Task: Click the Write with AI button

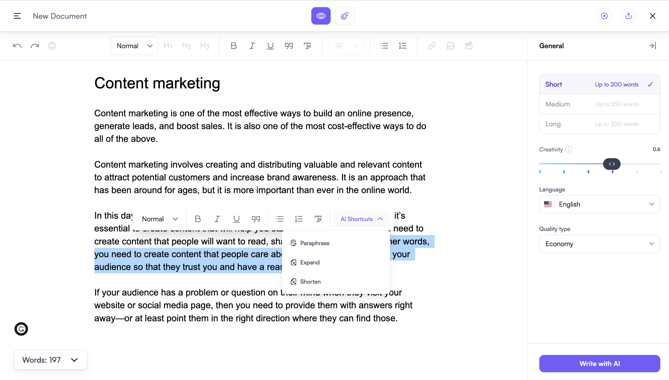Action: (x=599, y=363)
